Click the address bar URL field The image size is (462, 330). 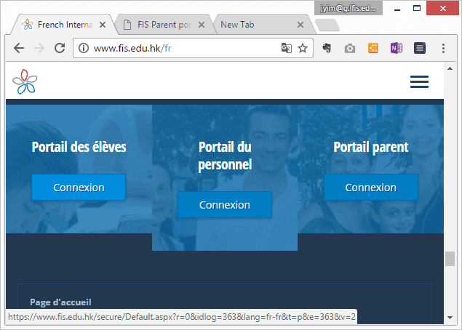pyautogui.click(x=182, y=49)
